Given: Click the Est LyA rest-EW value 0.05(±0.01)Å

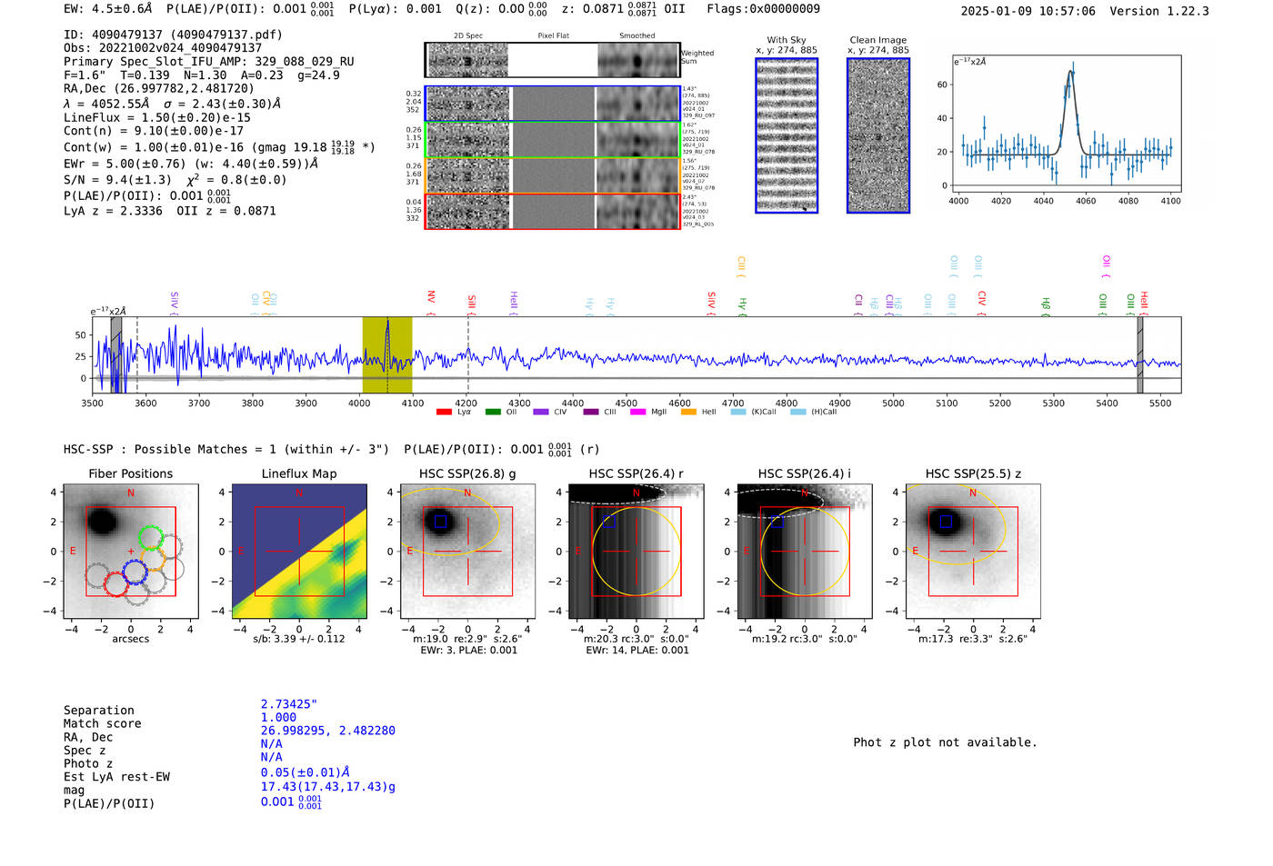Looking at the screenshot, I should 306,772.
